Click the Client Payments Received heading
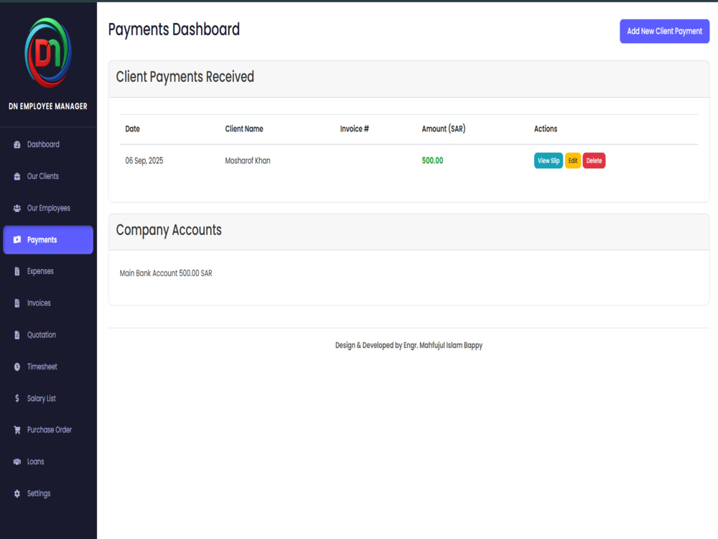This screenshot has height=539, width=718. coord(185,77)
